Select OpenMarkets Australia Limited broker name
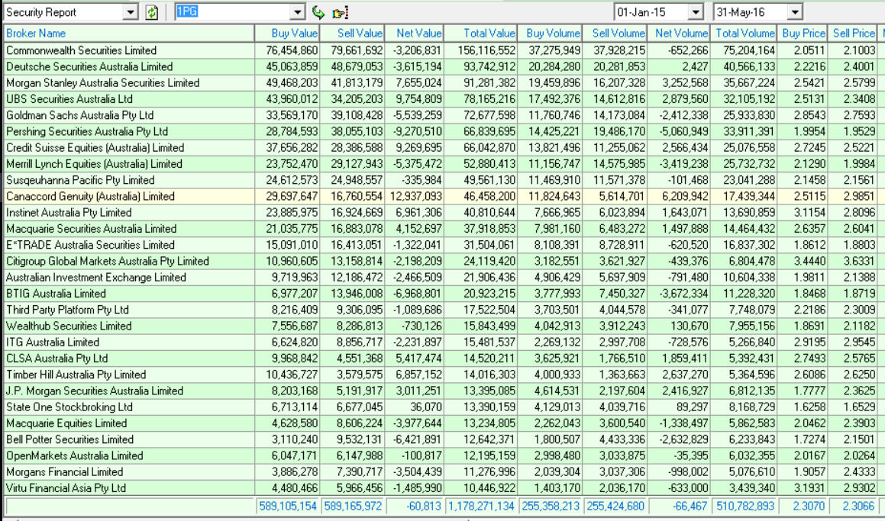885x521 pixels. (75, 455)
